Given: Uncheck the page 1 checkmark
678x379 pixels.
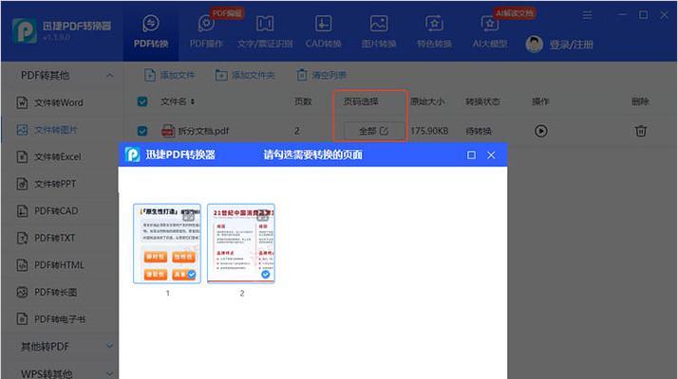Looking at the screenshot, I should tap(192, 274).
